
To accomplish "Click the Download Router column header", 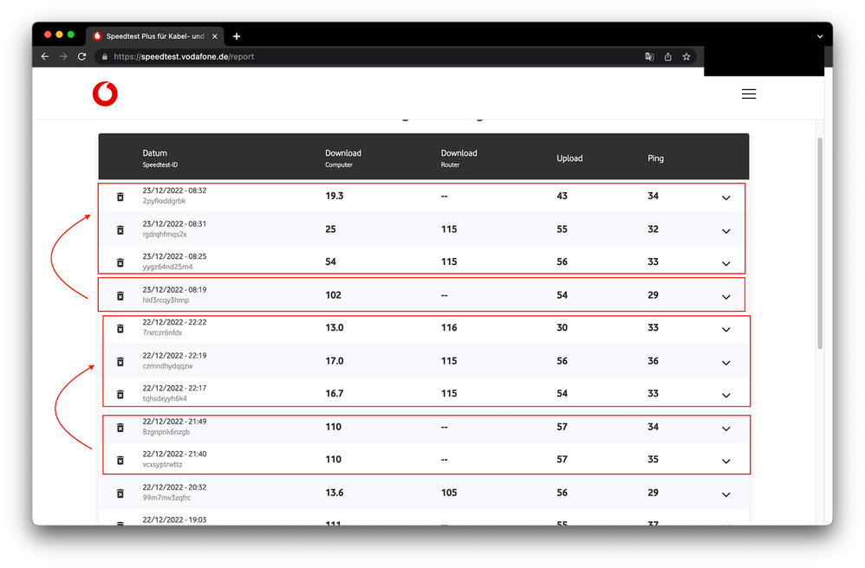I will pos(459,158).
